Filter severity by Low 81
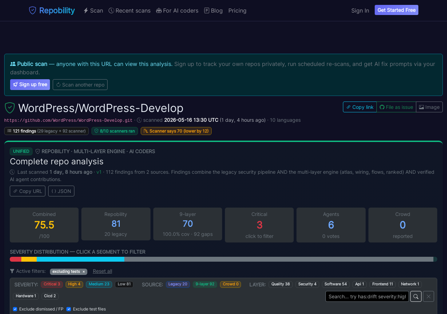This screenshot has width=447, height=314. [x=124, y=284]
